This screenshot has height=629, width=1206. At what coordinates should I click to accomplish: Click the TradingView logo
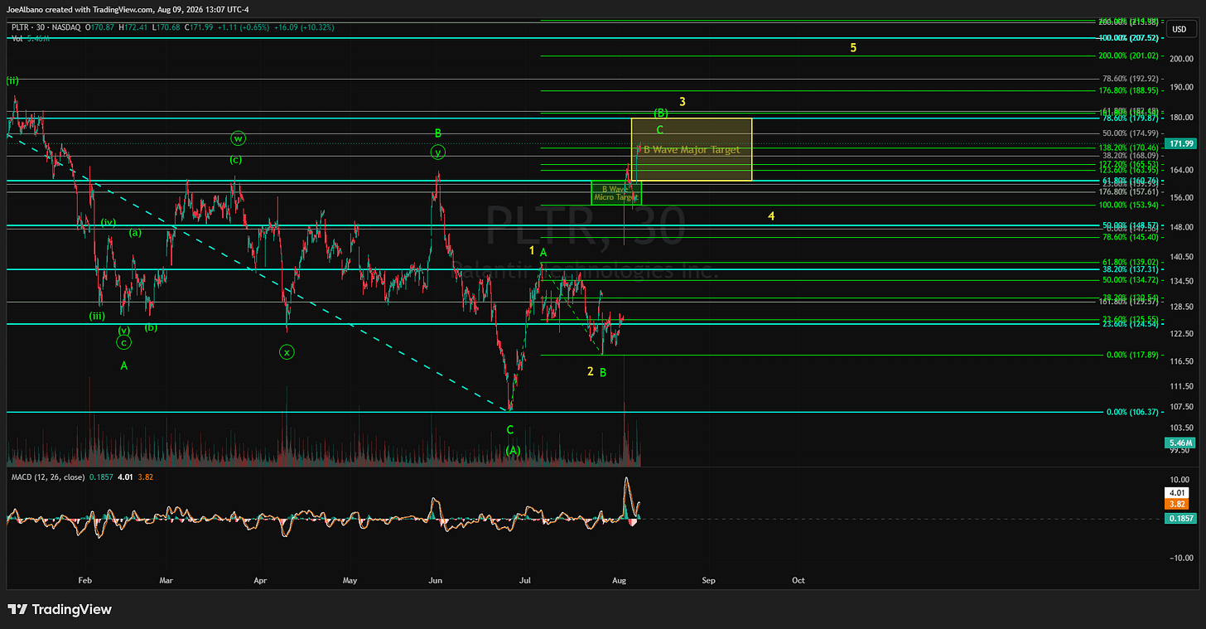coord(60,610)
